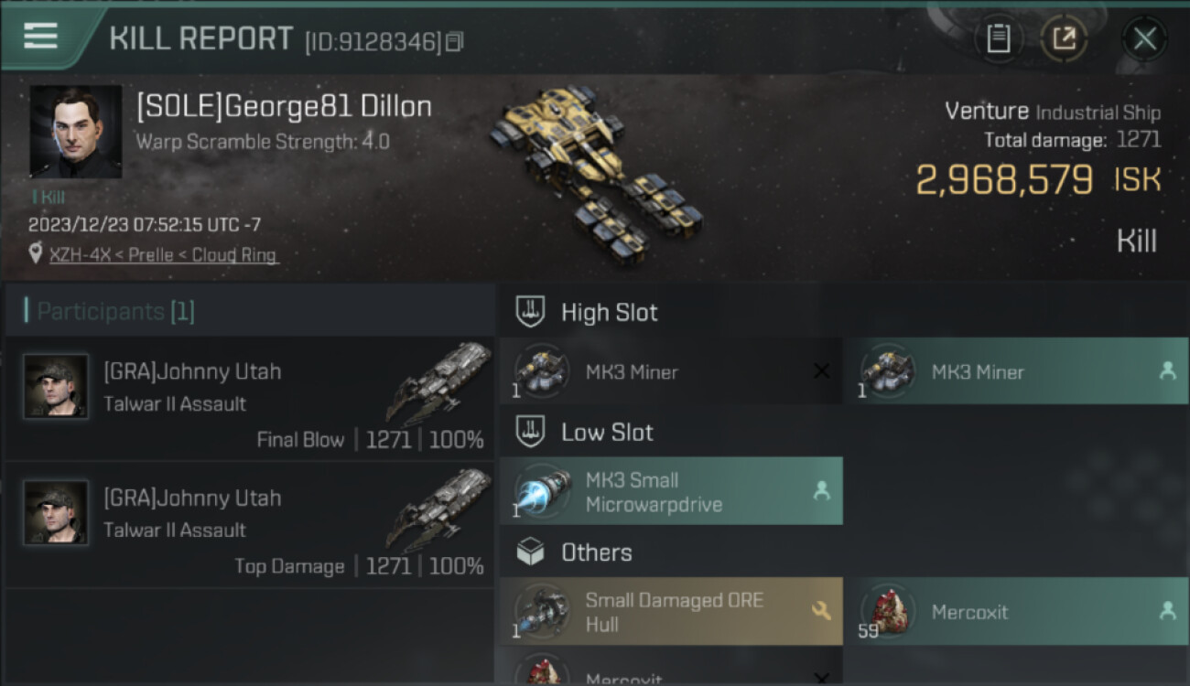
Task: Close the kill report window
Action: tap(1144, 39)
